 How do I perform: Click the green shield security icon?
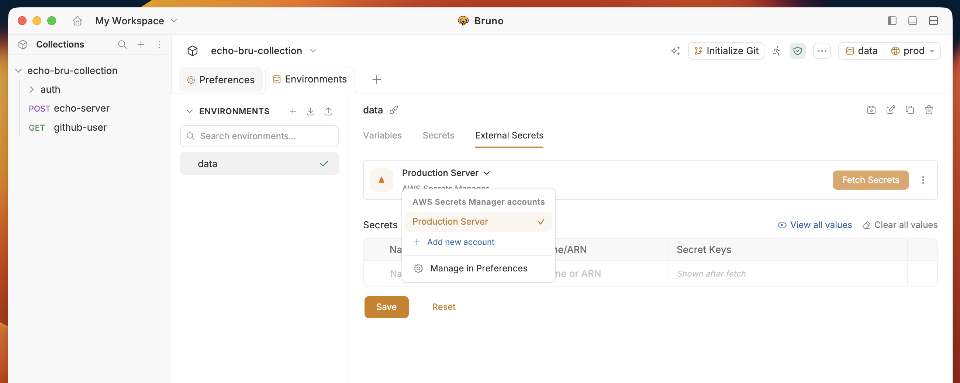click(x=798, y=51)
